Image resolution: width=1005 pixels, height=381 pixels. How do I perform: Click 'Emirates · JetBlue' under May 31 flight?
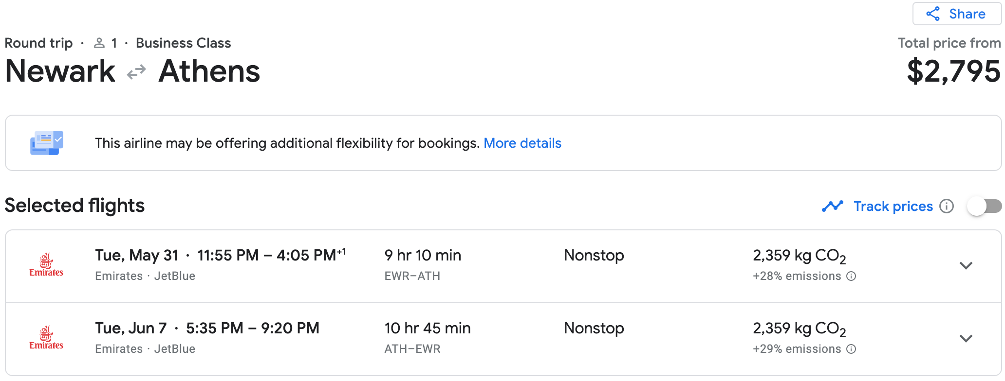[x=145, y=276]
